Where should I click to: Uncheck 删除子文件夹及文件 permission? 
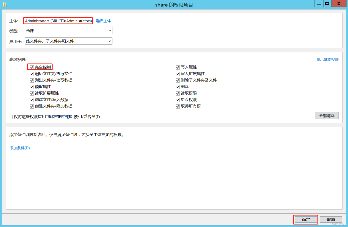click(x=178, y=80)
